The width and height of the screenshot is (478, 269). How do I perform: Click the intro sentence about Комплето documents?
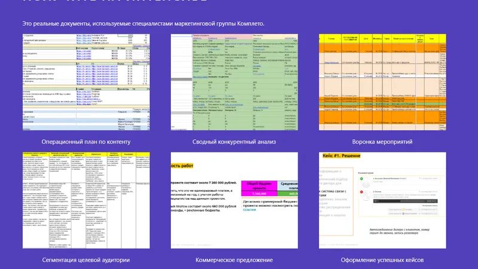143,23
